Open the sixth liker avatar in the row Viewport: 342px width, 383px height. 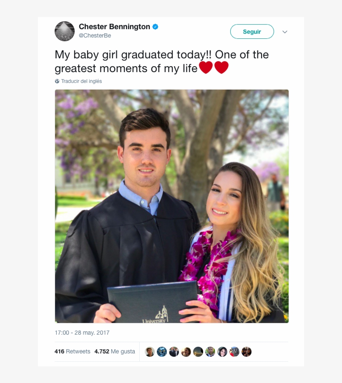coord(210,352)
